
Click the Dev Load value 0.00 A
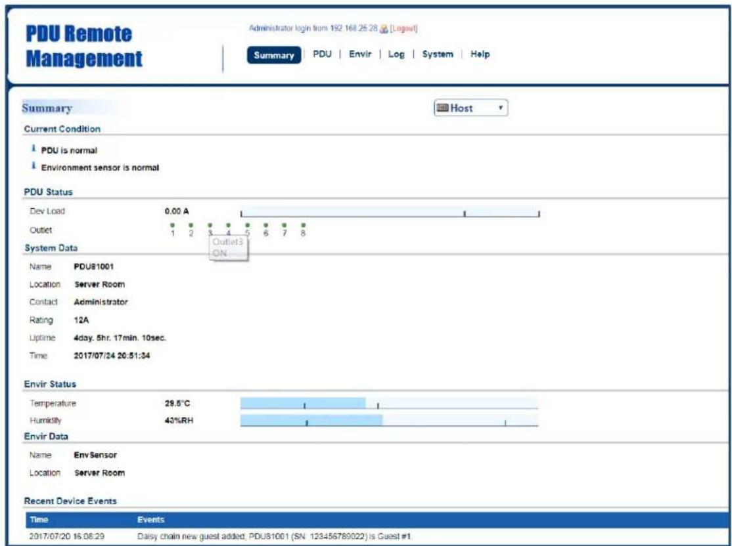point(177,211)
